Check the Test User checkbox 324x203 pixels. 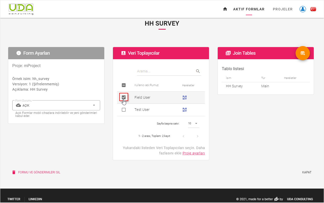coord(124,110)
